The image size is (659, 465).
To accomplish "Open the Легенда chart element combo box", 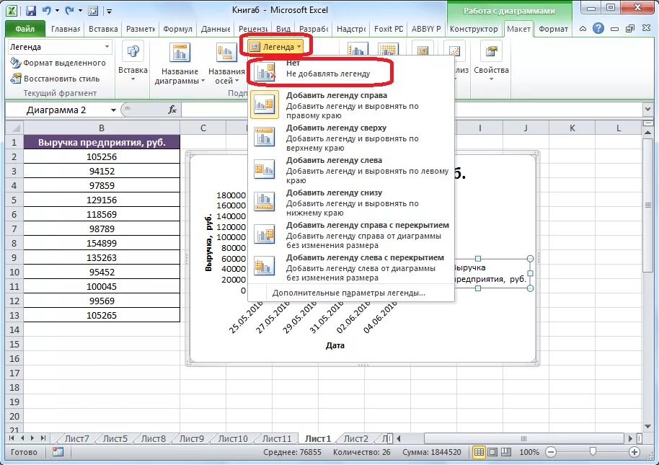I will tap(60, 47).
